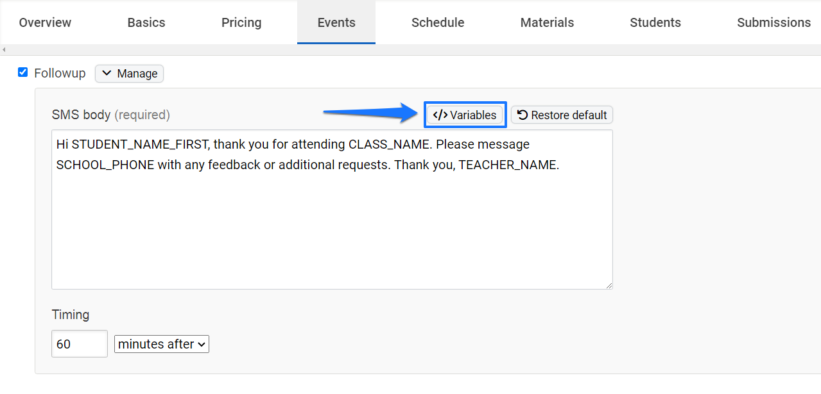
Task: Click the Variables code-brackets icon
Action: point(440,115)
